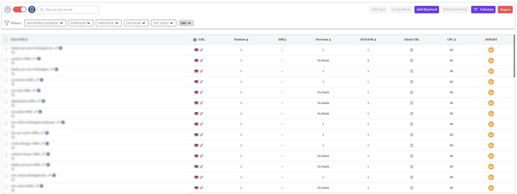517x194 pixels.
Task: Open Check URL icon in first table row
Action: (412, 50)
